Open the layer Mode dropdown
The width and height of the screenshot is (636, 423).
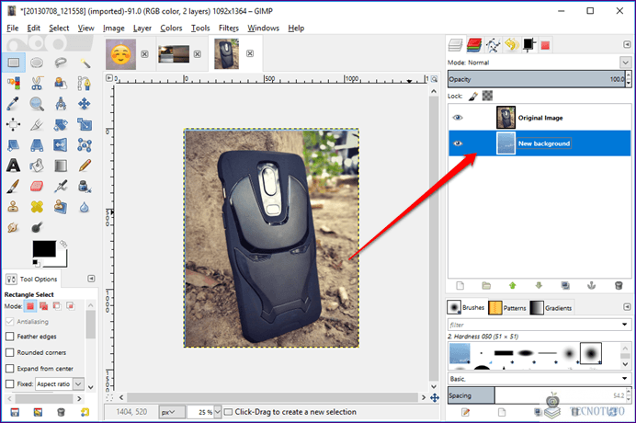coord(625,63)
